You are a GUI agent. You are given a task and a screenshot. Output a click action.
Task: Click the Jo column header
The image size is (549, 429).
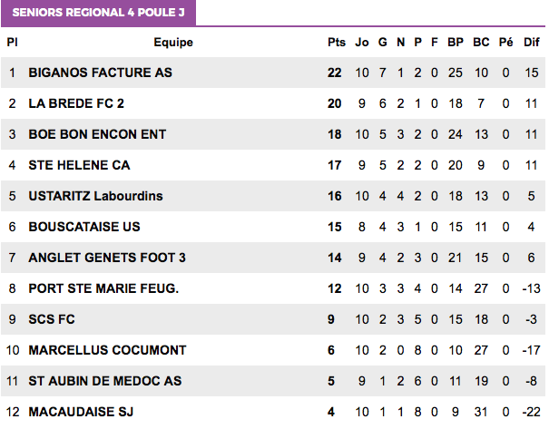pos(362,43)
